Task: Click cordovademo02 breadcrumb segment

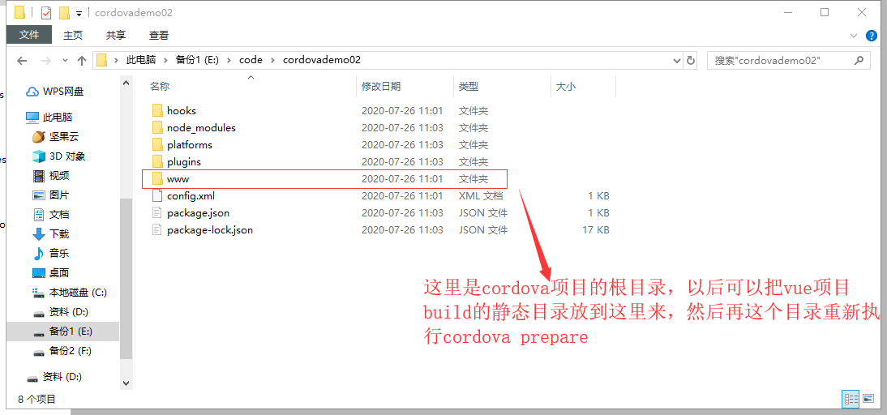Action: [321, 60]
